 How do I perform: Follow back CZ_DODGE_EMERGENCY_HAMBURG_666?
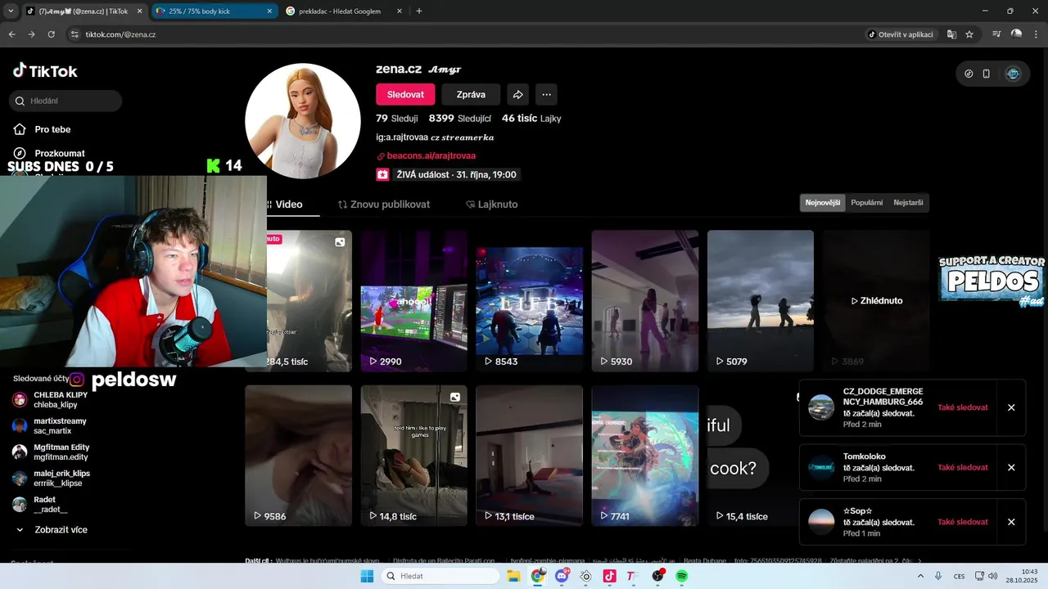(x=962, y=407)
